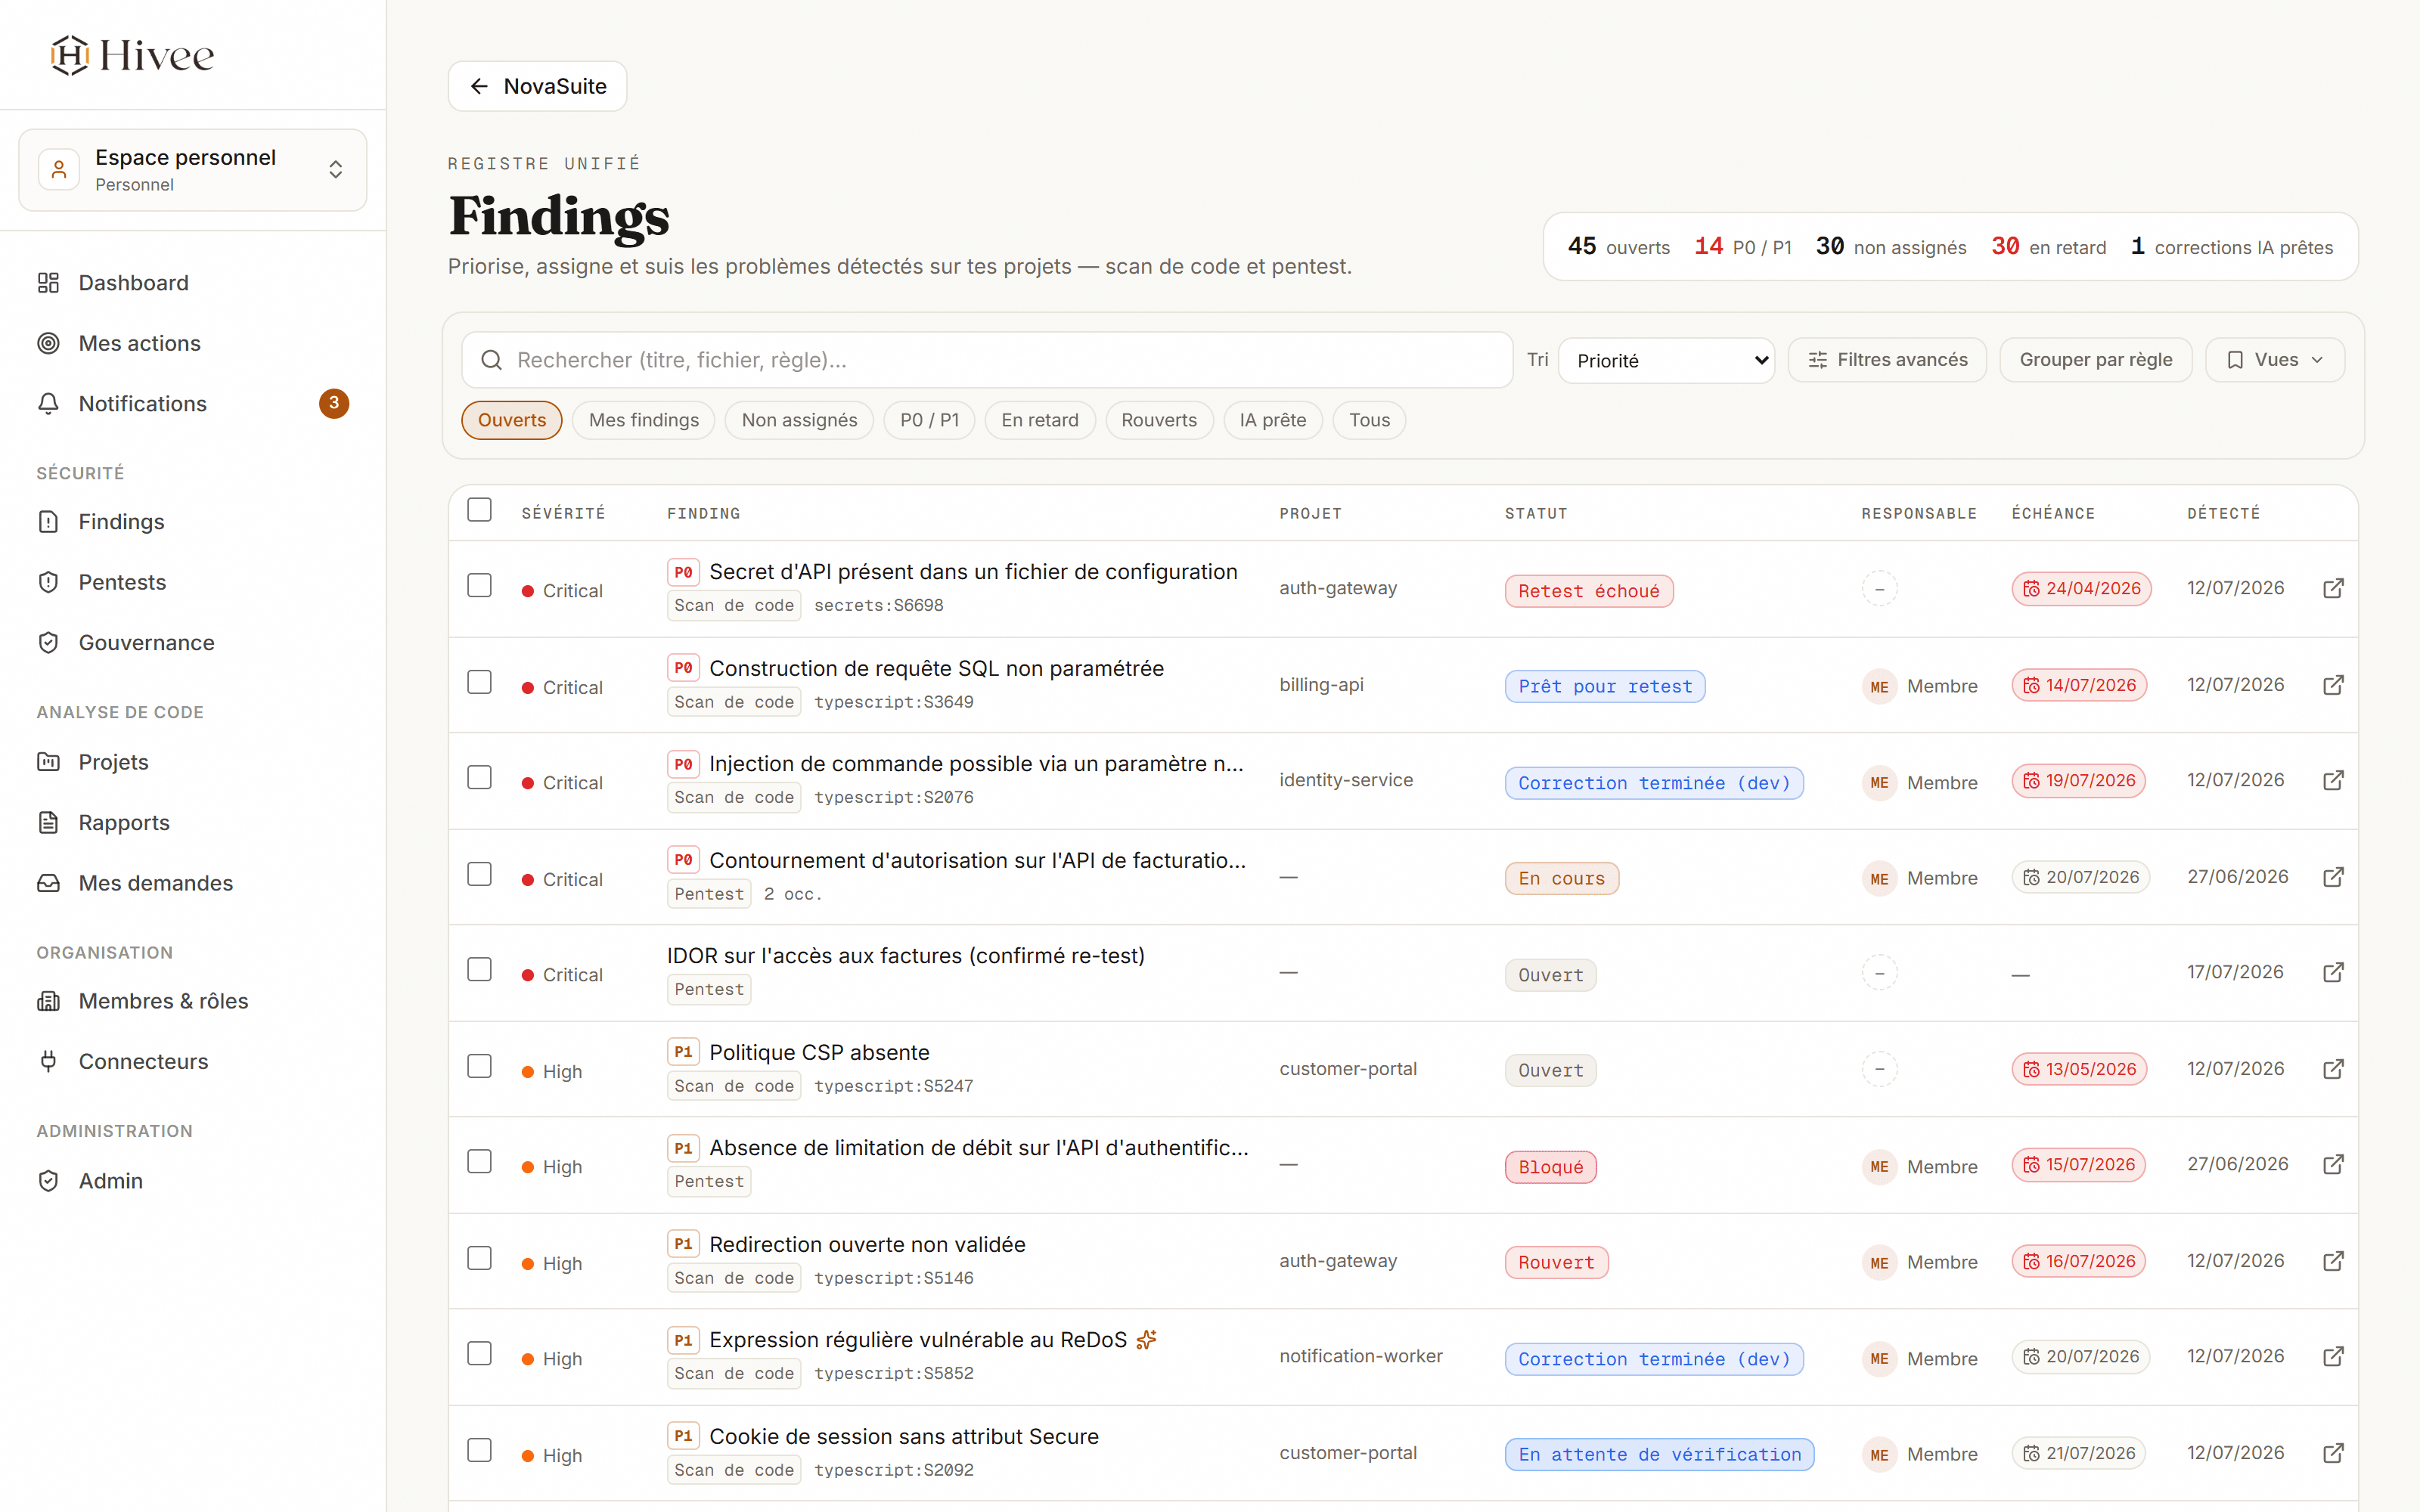This screenshot has height=1512, width=2420.
Task: Check the Politique CSP absente row
Action: [480, 1066]
